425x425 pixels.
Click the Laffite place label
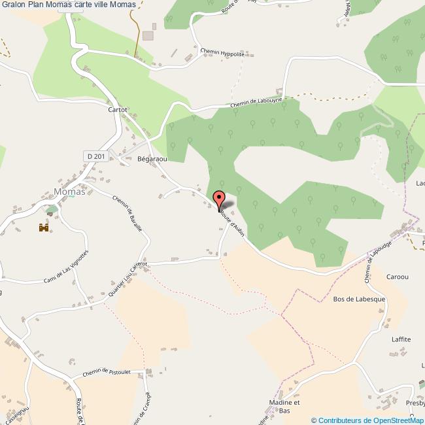click(x=401, y=339)
